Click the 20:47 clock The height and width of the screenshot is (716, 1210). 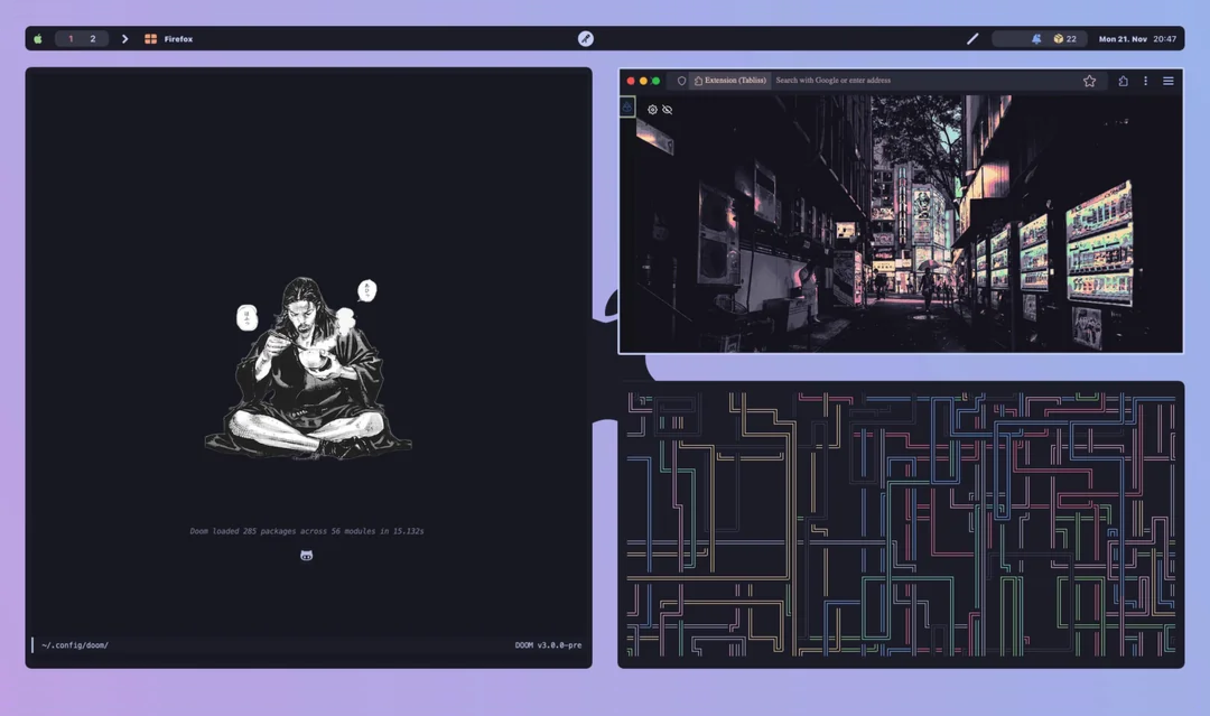(1165, 39)
